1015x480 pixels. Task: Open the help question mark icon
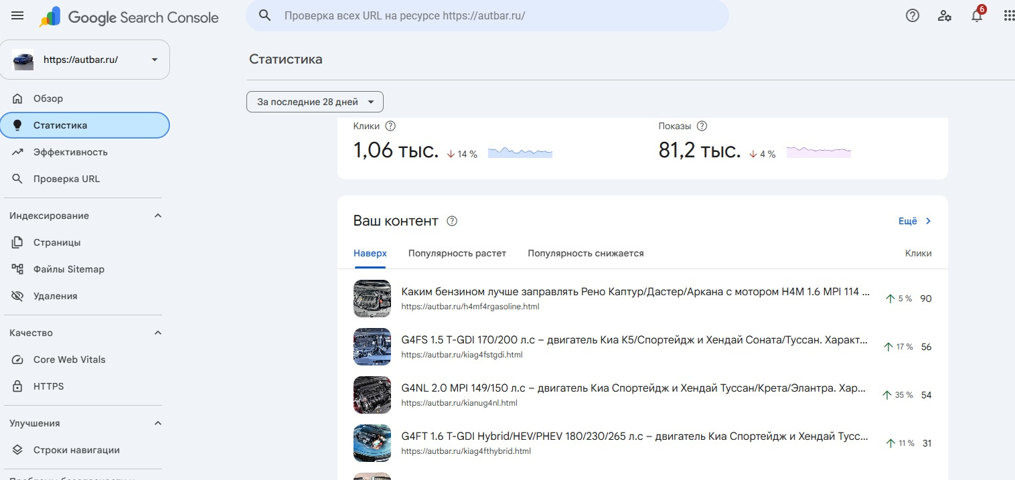913,15
